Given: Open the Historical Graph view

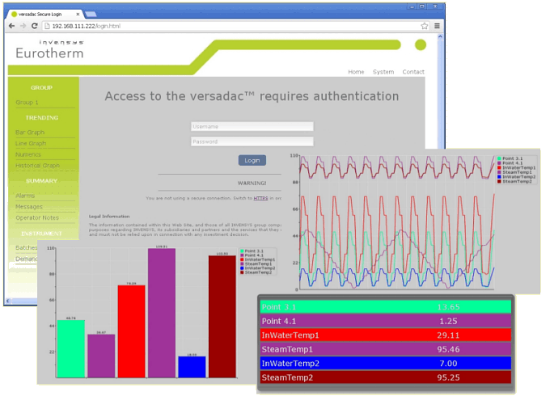Looking at the screenshot, I should 37,166.
